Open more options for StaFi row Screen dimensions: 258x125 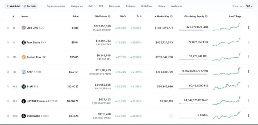pyautogui.click(x=249, y=86)
